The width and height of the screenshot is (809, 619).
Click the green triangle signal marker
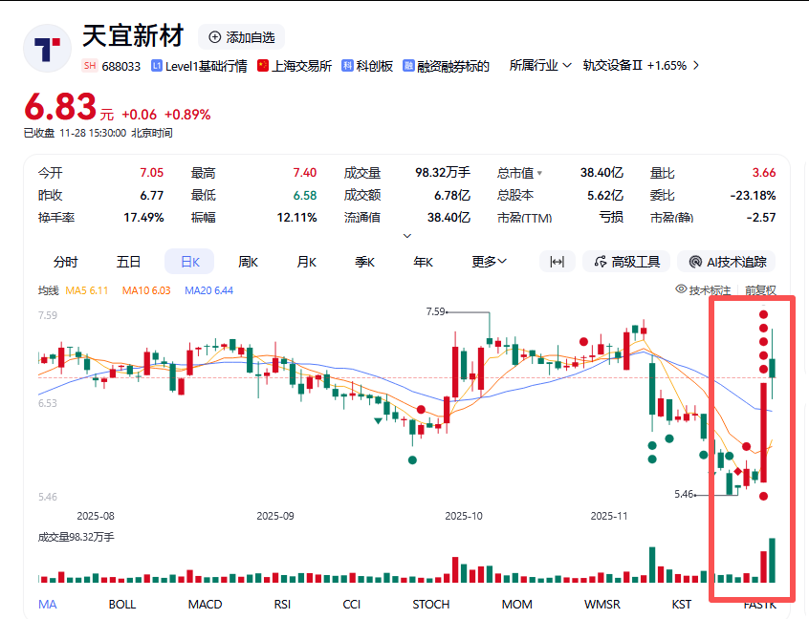[378, 421]
